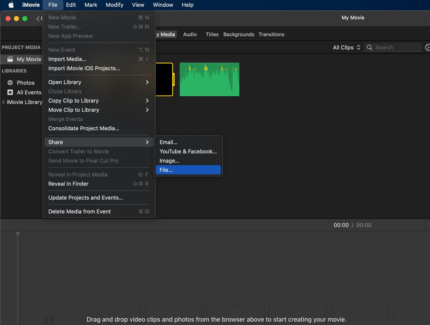Viewport: 430px width, 325px height.
Task: Click the Projects back chevron button
Action: [x=38, y=19]
